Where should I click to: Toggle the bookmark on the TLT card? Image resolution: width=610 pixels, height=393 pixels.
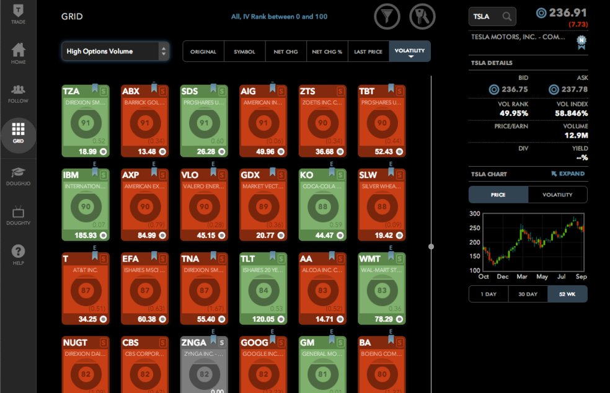[x=272, y=255]
